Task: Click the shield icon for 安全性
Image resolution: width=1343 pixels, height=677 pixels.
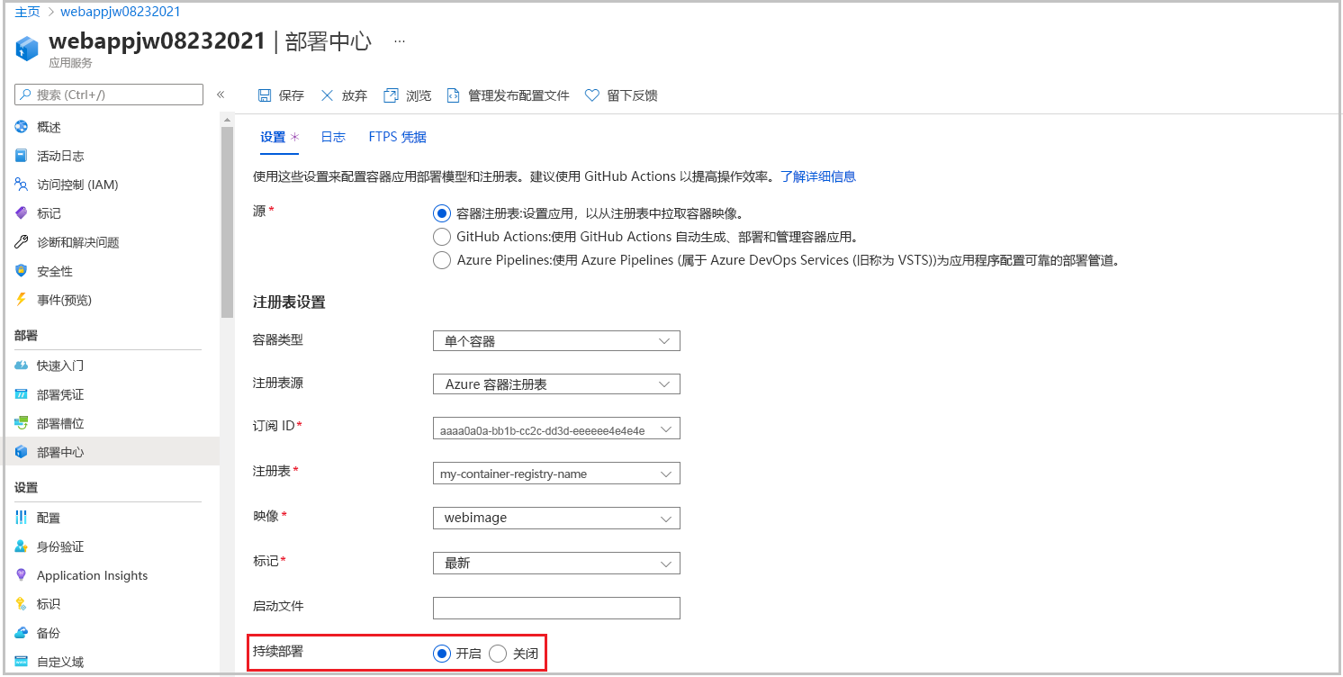Action: tap(22, 271)
